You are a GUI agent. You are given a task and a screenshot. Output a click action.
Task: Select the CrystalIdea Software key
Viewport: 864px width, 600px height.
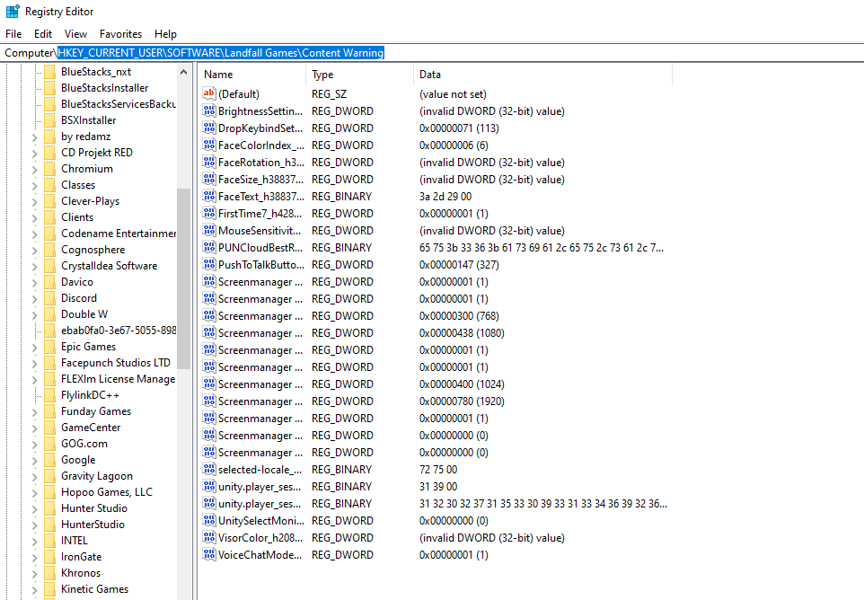(x=109, y=266)
